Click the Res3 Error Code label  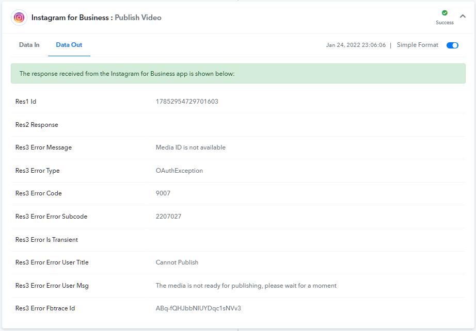tap(39, 193)
